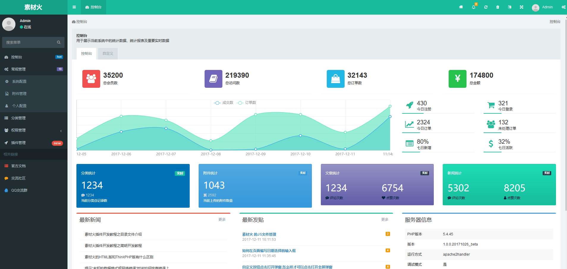Click the search magnifier in the menu search
The width and height of the screenshot is (567, 269).
[59, 42]
